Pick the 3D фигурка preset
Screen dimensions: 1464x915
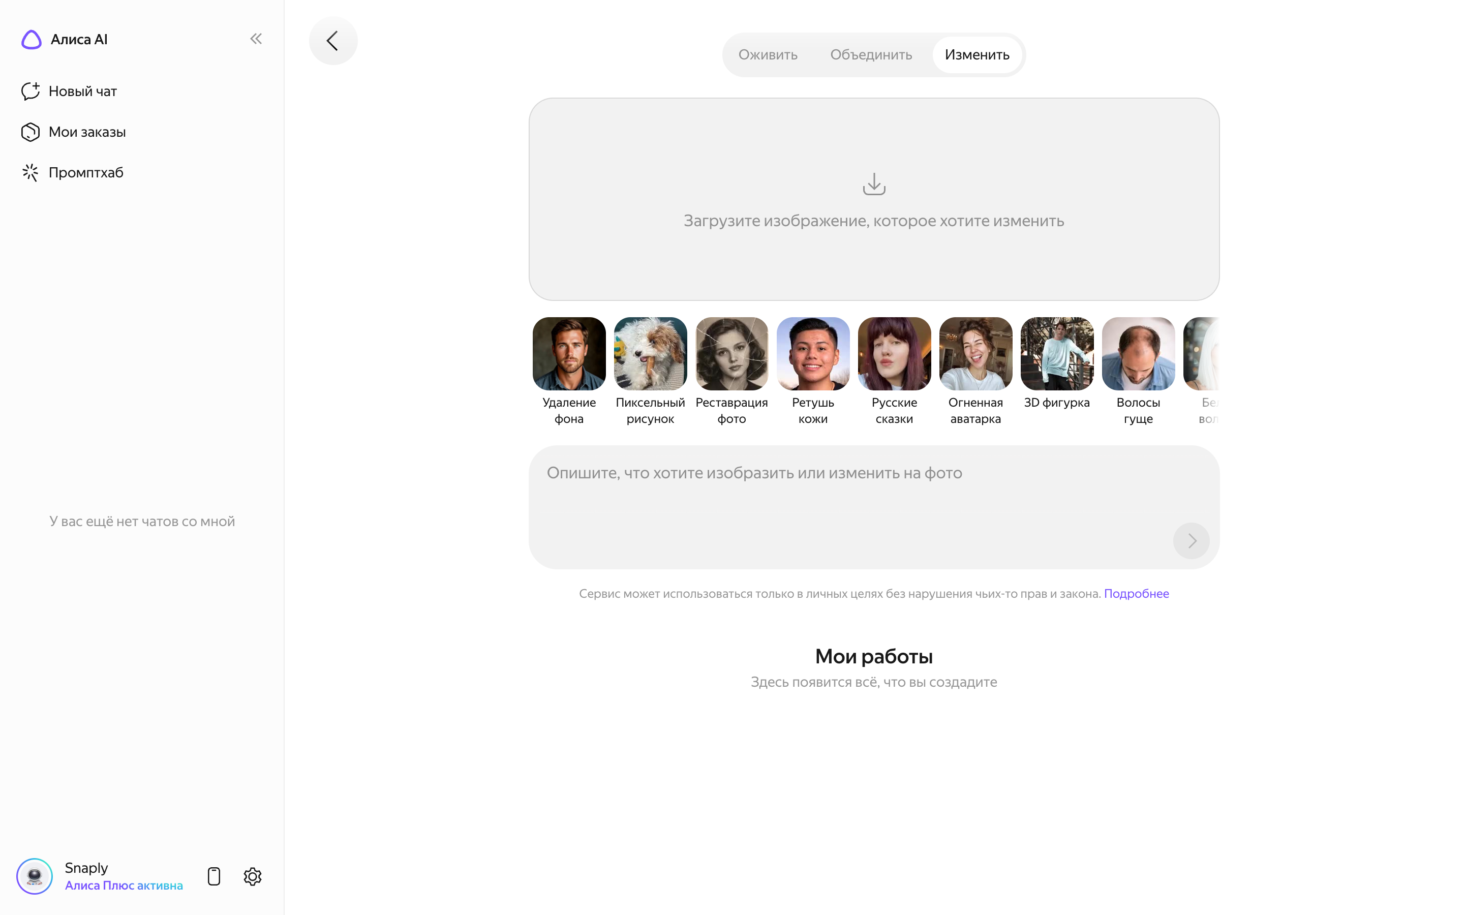(x=1056, y=363)
